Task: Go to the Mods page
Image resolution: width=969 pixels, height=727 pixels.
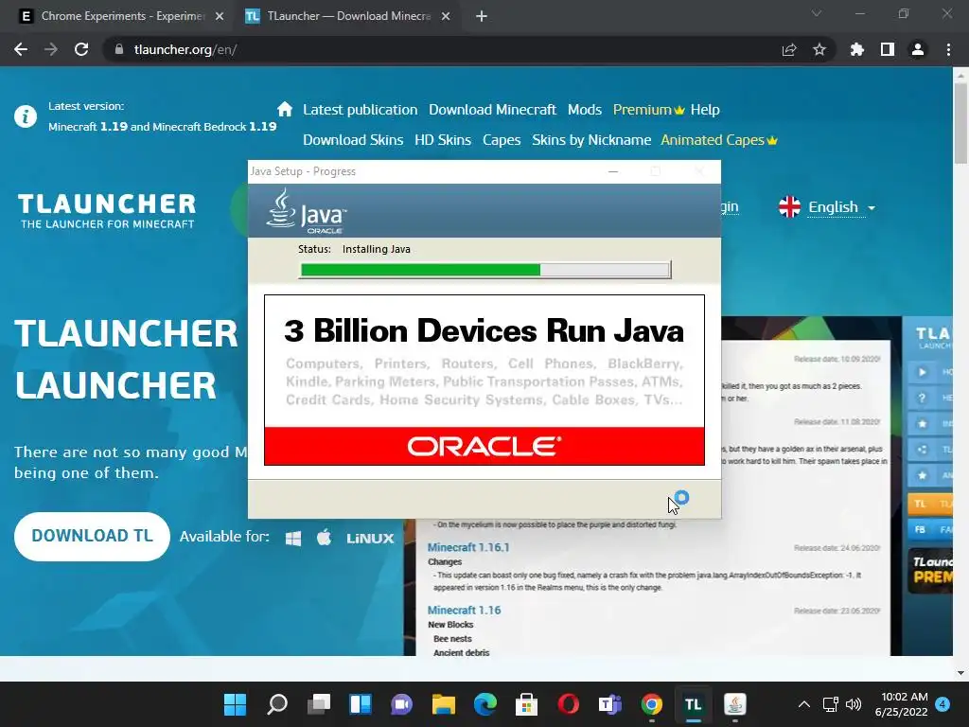Action: click(585, 110)
